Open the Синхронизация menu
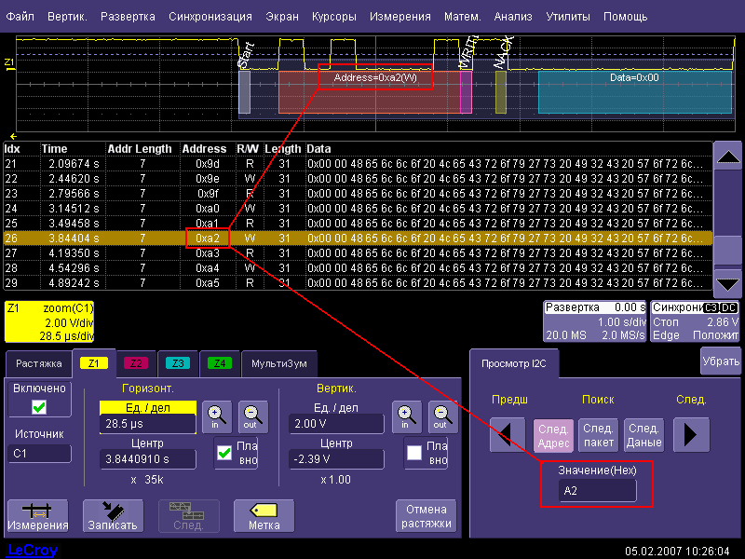Screen dimensions: 745x559 [210, 17]
